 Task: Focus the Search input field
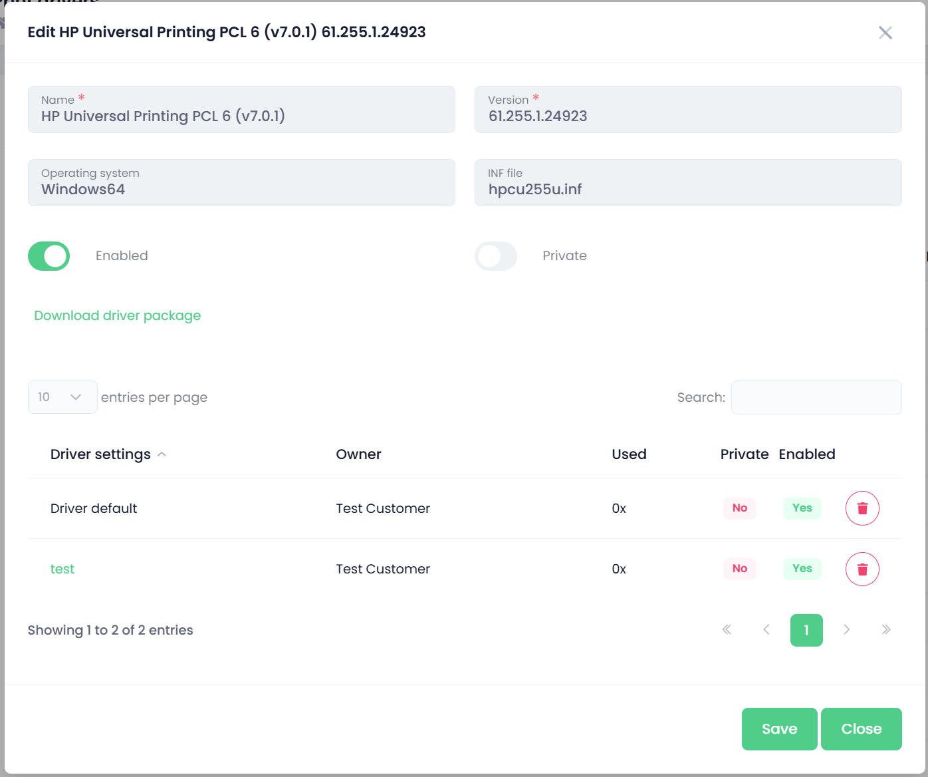tap(816, 397)
